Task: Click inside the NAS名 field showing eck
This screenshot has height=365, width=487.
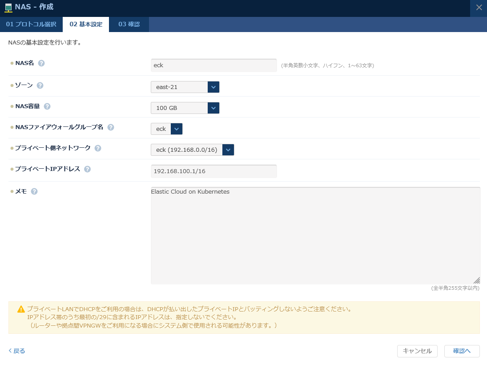Action: click(213, 65)
